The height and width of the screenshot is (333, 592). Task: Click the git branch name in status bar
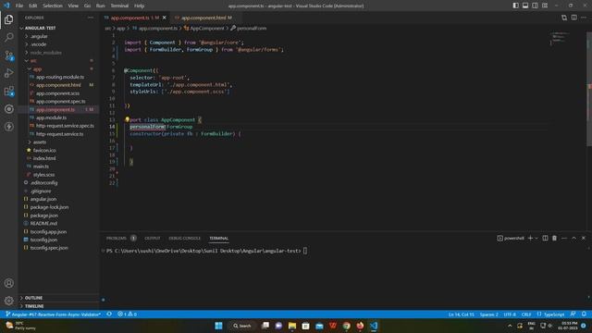tap(54, 314)
